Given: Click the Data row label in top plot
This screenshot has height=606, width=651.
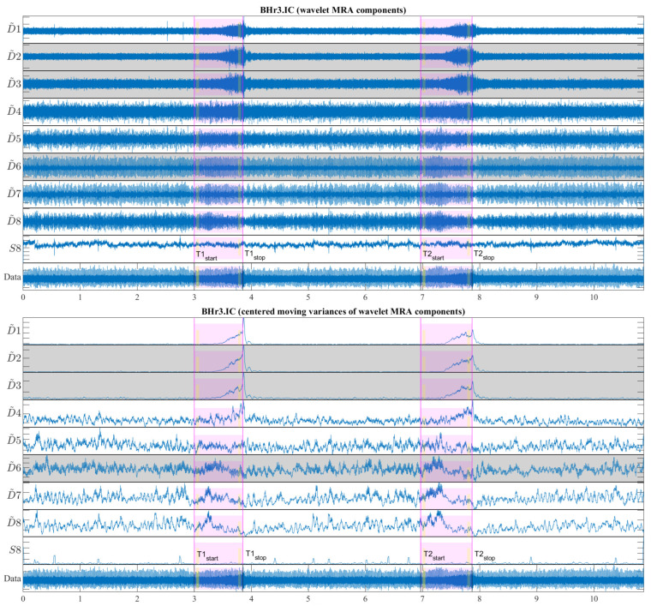Looking at the screenshot, I should click(12, 277).
